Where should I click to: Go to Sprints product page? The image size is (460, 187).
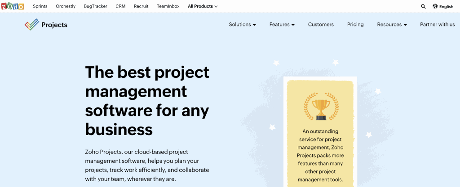[40, 6]
